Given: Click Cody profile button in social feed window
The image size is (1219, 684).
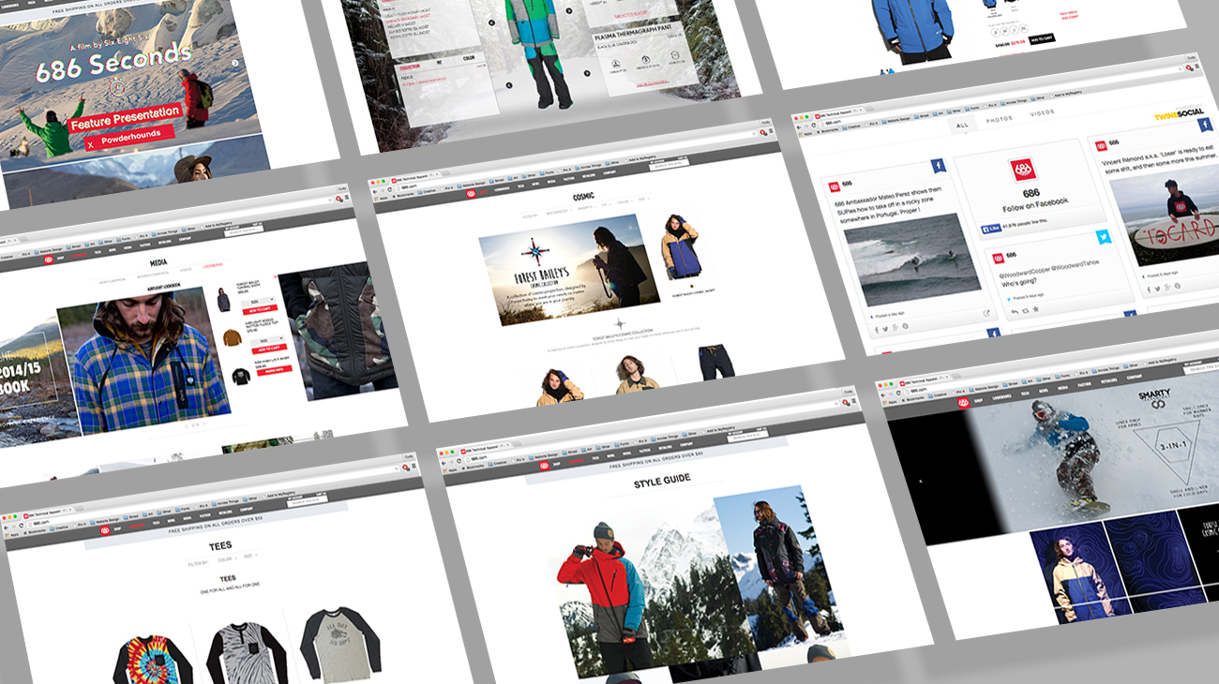Looking at the screenshot, I should [x=1191, y=58].
